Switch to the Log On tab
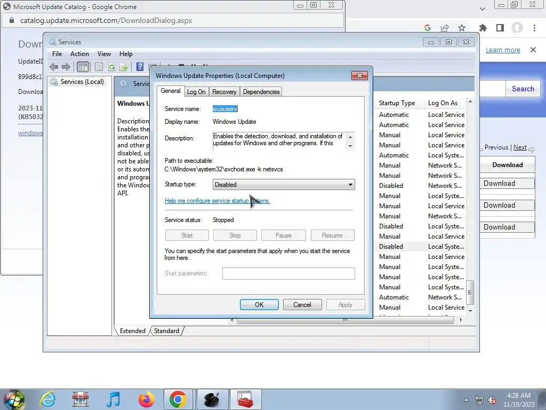This screenshot has width=546, height=410. pos(196,92)
